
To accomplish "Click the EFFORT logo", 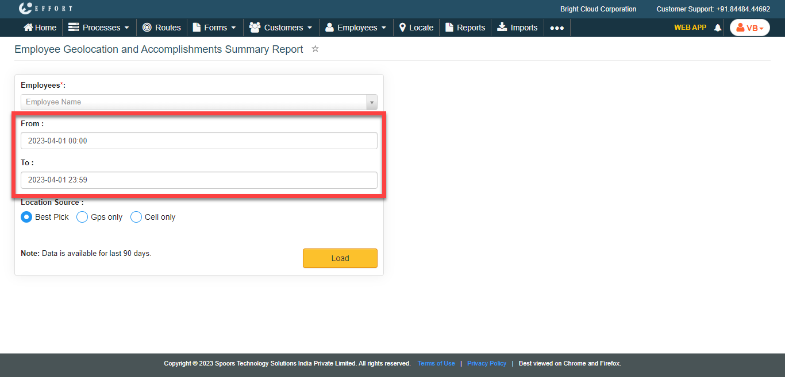I will click(x=46, y=9).
